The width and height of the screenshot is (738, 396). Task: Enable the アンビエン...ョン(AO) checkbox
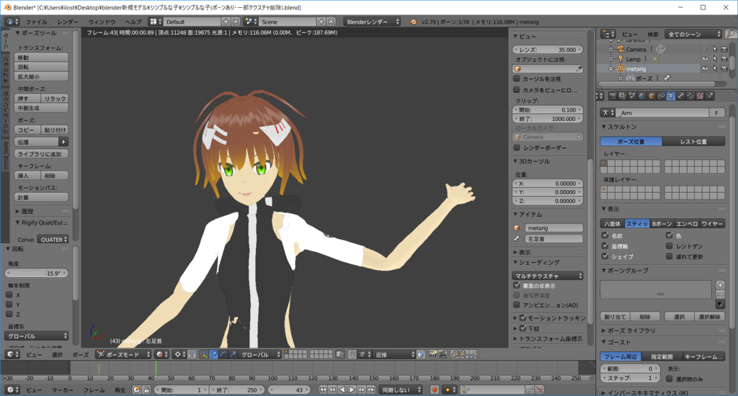[517, 305]
